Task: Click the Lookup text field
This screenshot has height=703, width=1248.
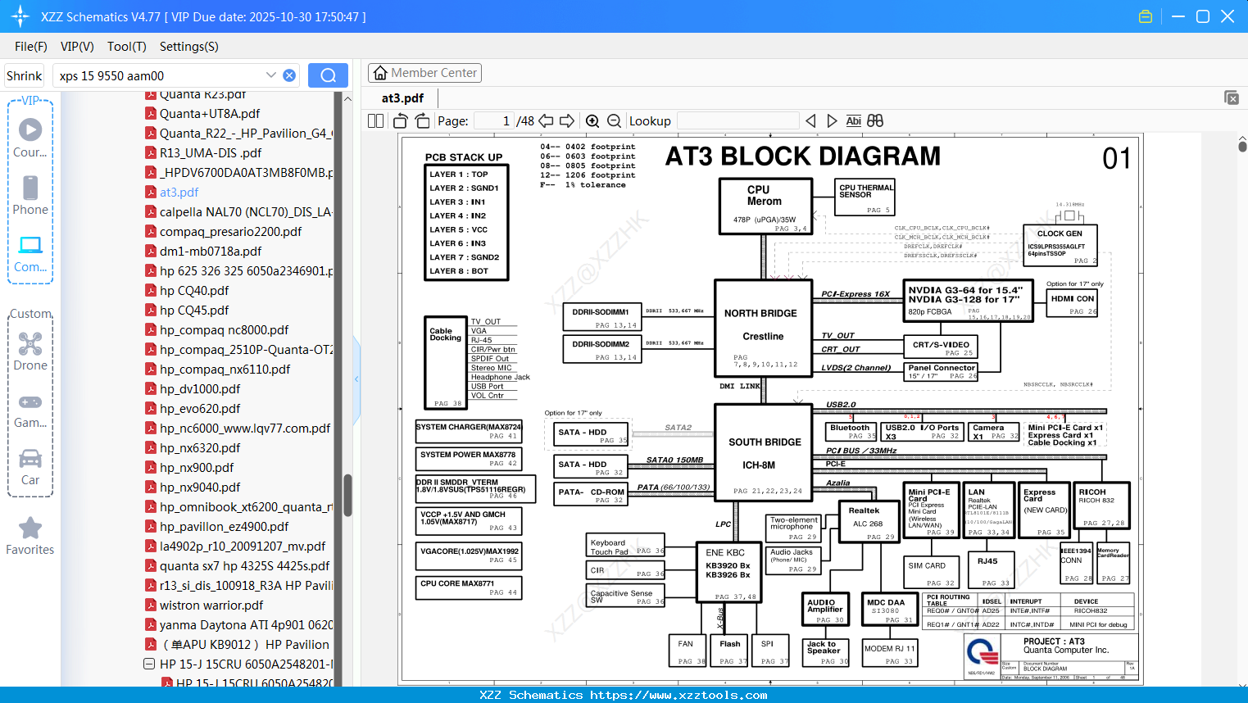Action: [737, 120]
